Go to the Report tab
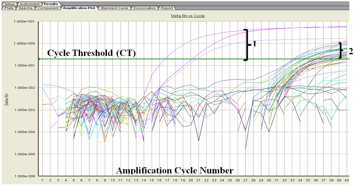This screenshot has height=187, width=355. click(x=166, y=8)
